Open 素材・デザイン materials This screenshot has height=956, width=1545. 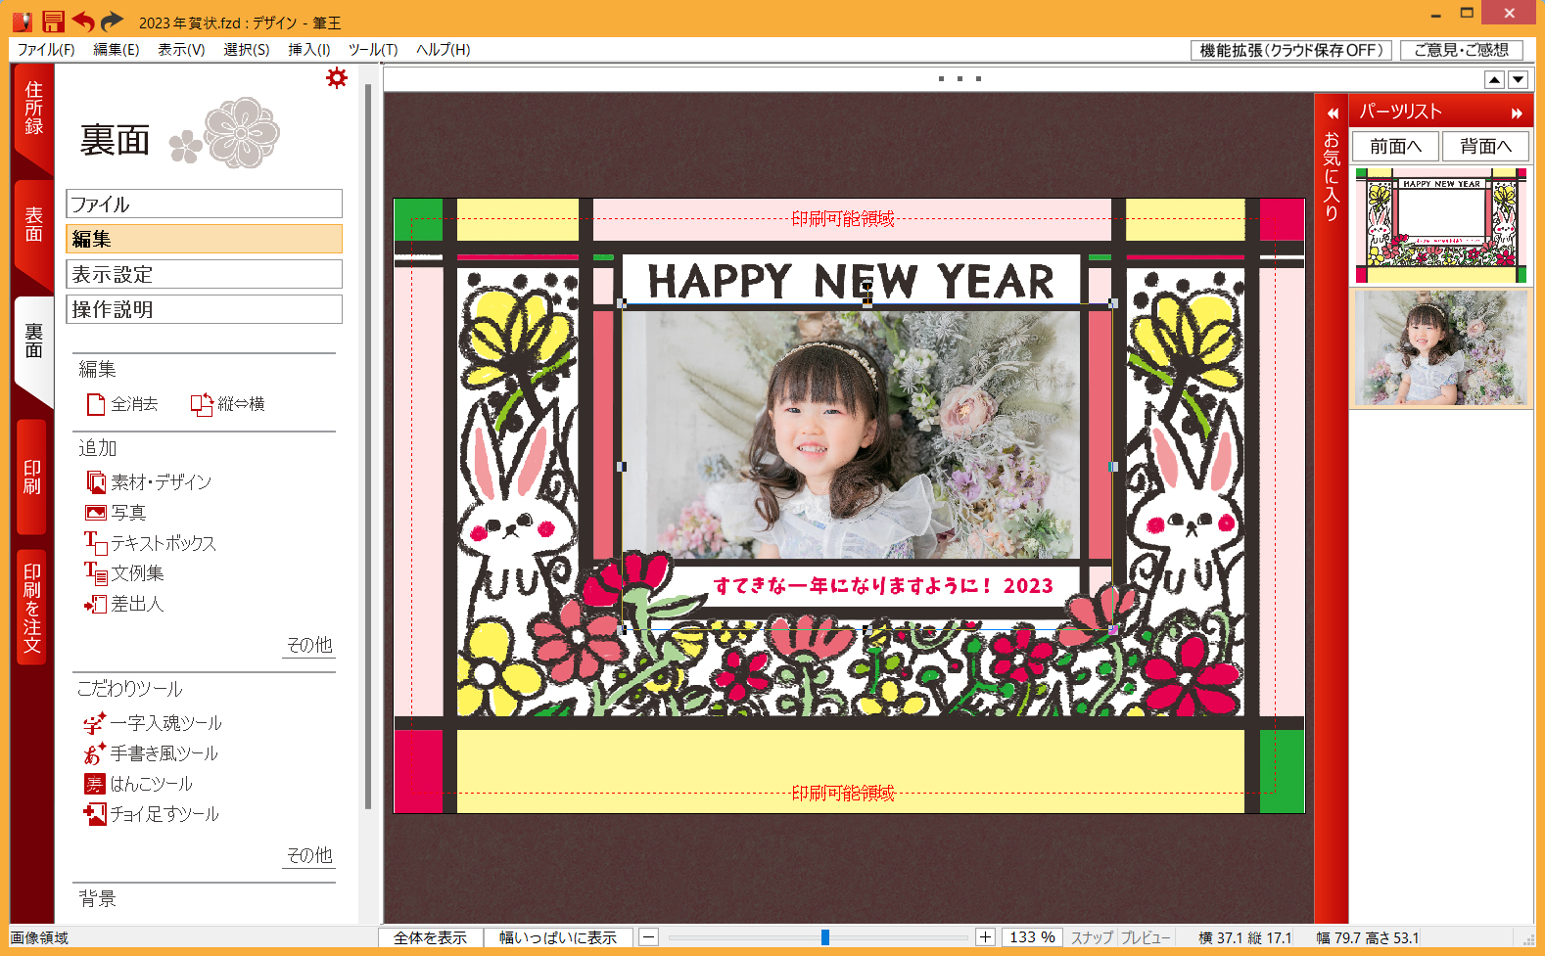(96, 482)
